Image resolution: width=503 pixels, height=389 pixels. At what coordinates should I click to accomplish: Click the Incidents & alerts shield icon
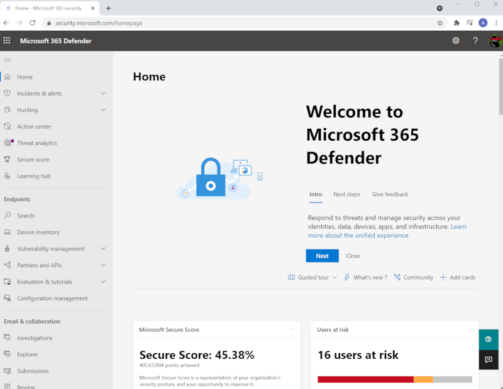click(8, 93)
